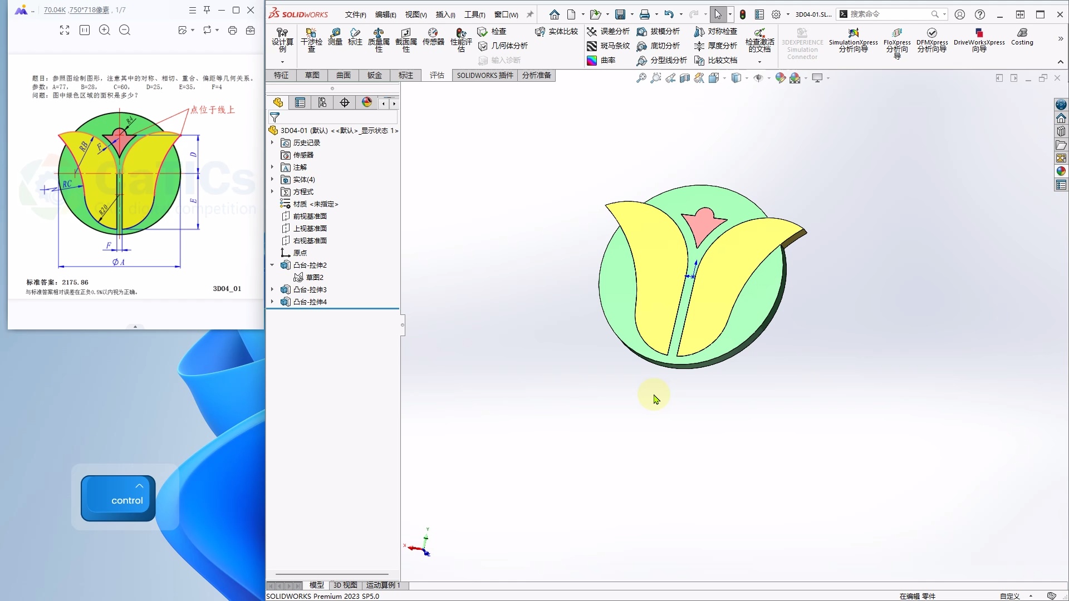Click zoom in button in image viewer
This screenshot has height=601, width=1069.
[104, 30]
